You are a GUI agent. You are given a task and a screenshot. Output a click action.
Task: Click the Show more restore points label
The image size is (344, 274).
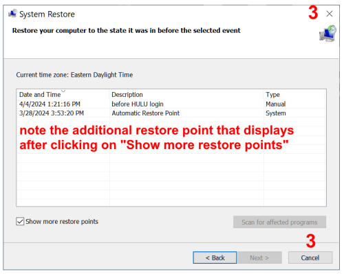click(62, 221)
